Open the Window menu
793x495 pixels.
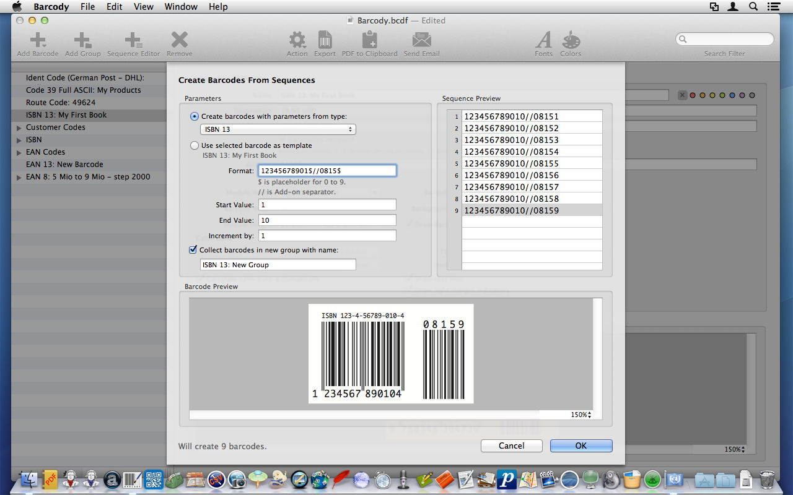click(x=181, y=7)
